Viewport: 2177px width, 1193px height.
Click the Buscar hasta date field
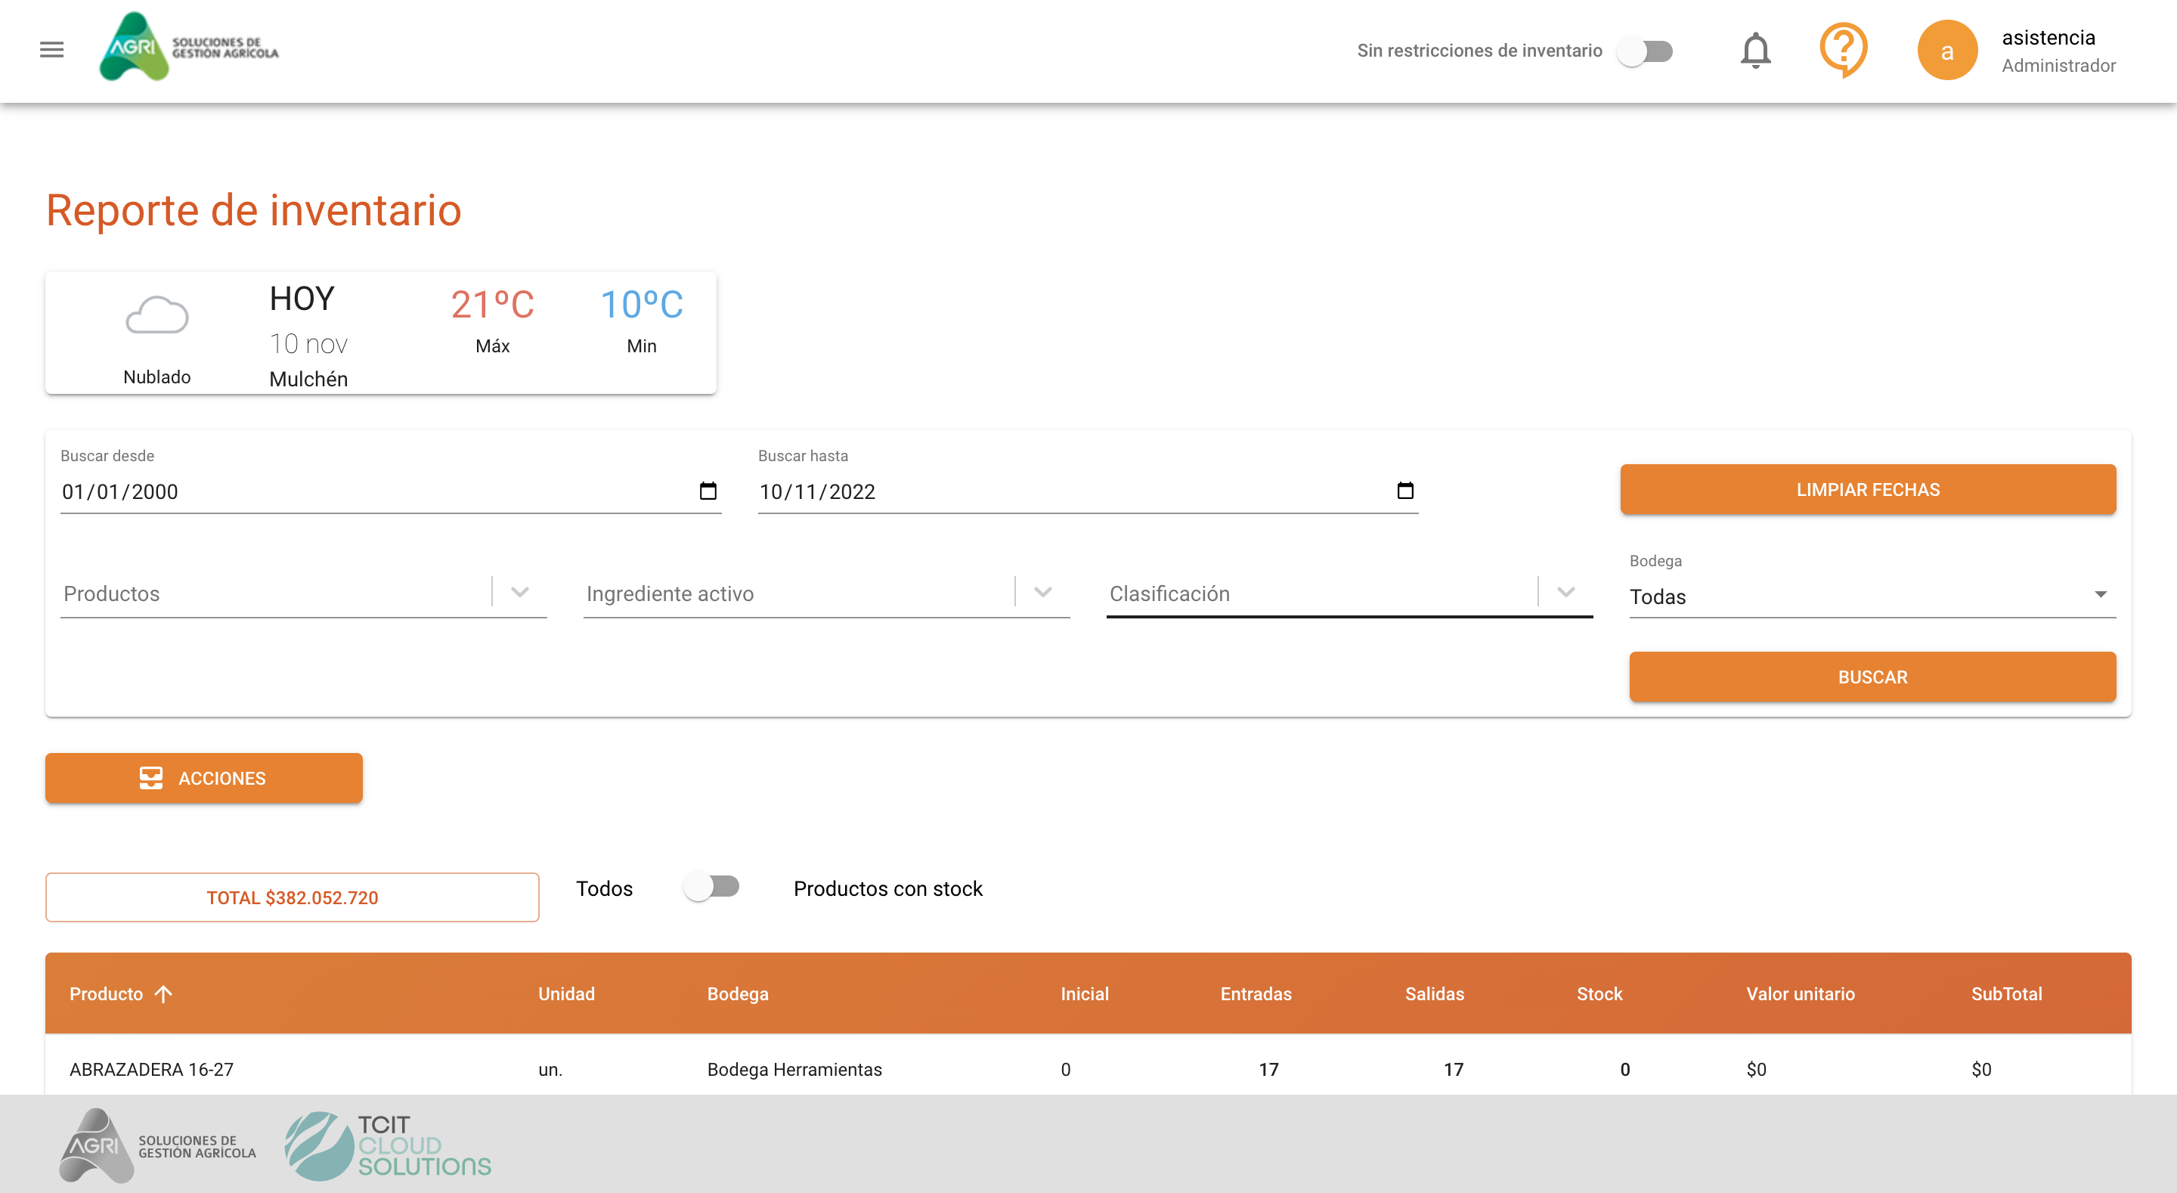coord(1088,491)
